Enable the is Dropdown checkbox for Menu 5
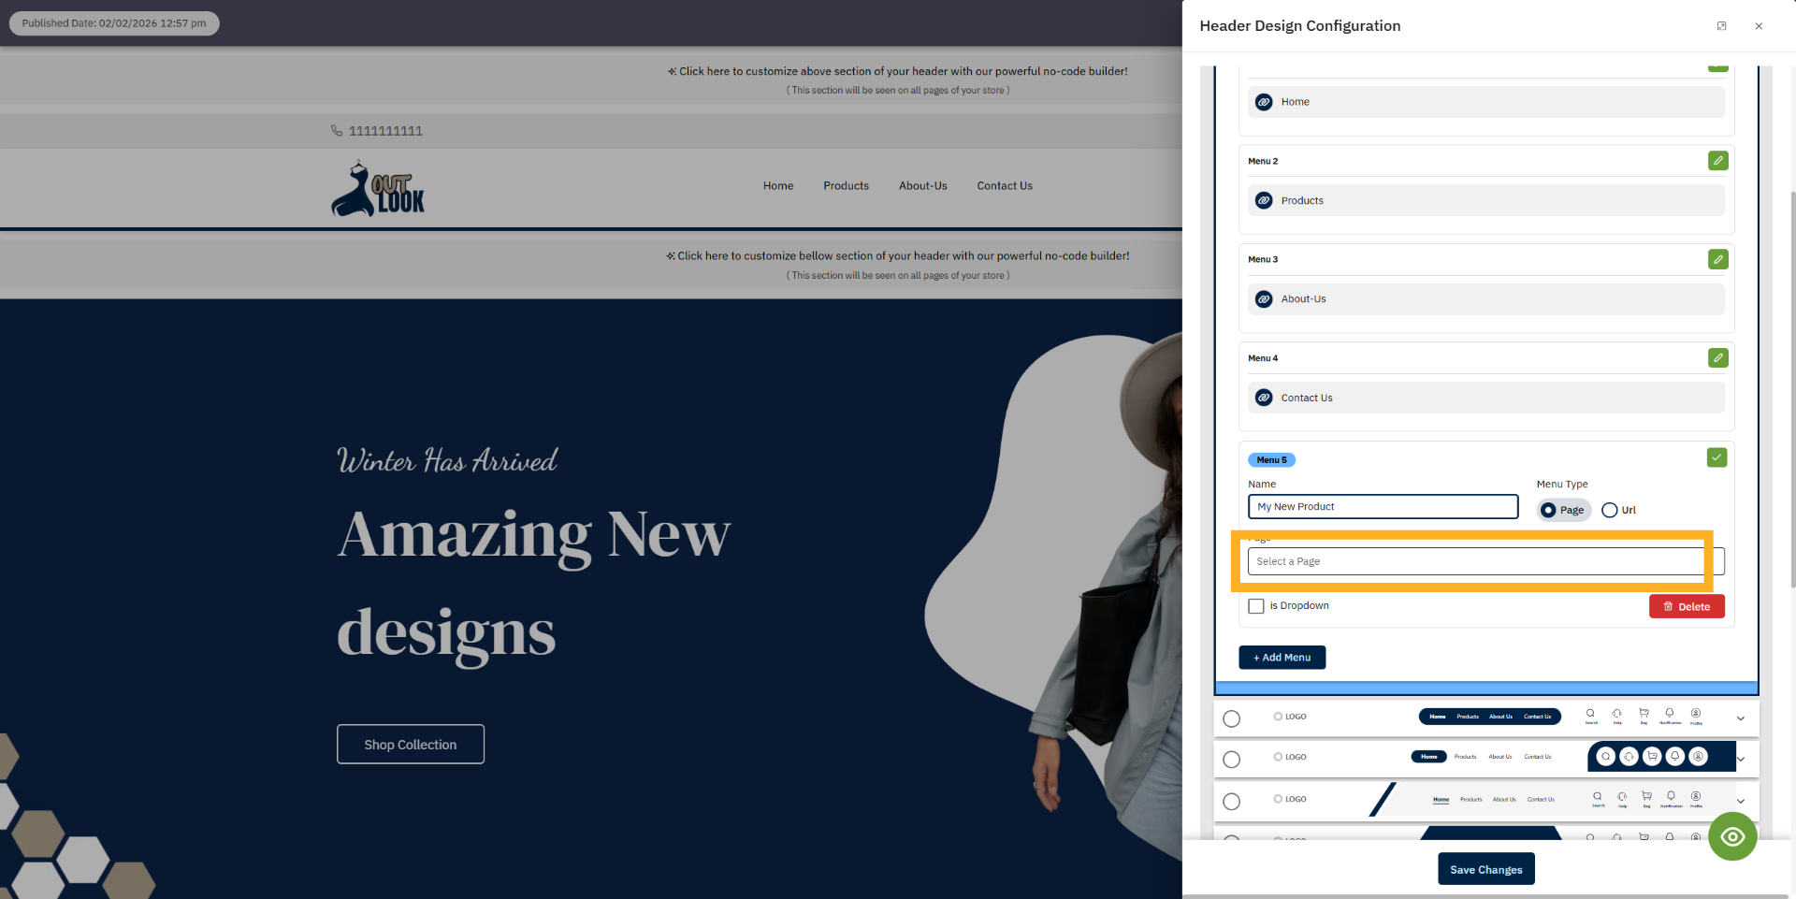The image size is (1796, 899). coord(1256,605)
